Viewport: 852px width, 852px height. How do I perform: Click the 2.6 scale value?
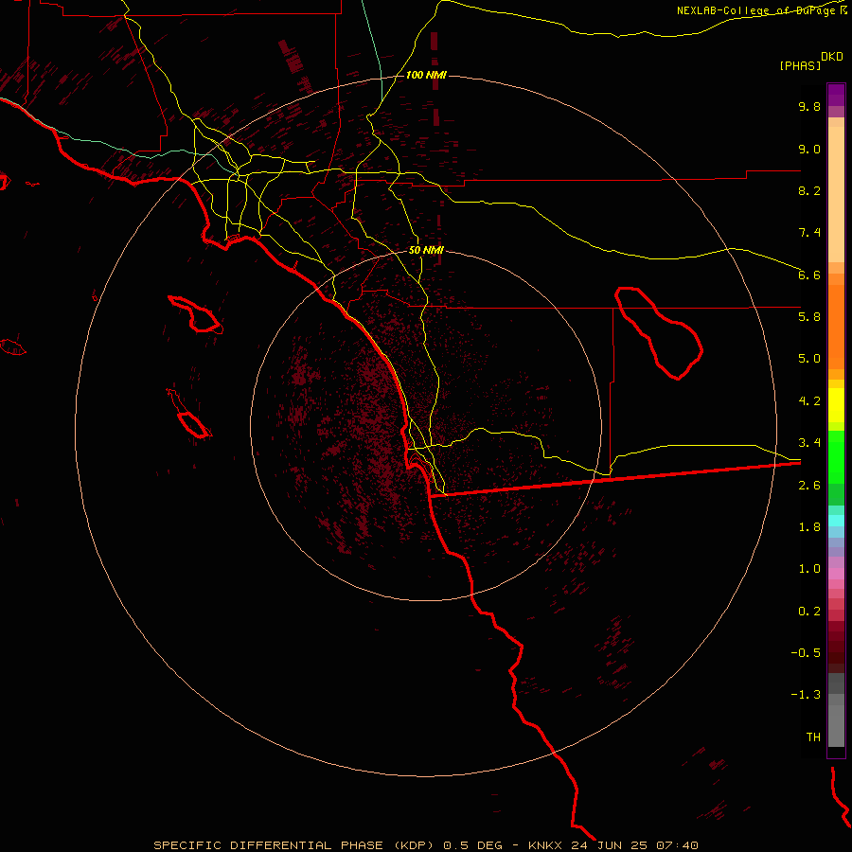coord(809,486)
